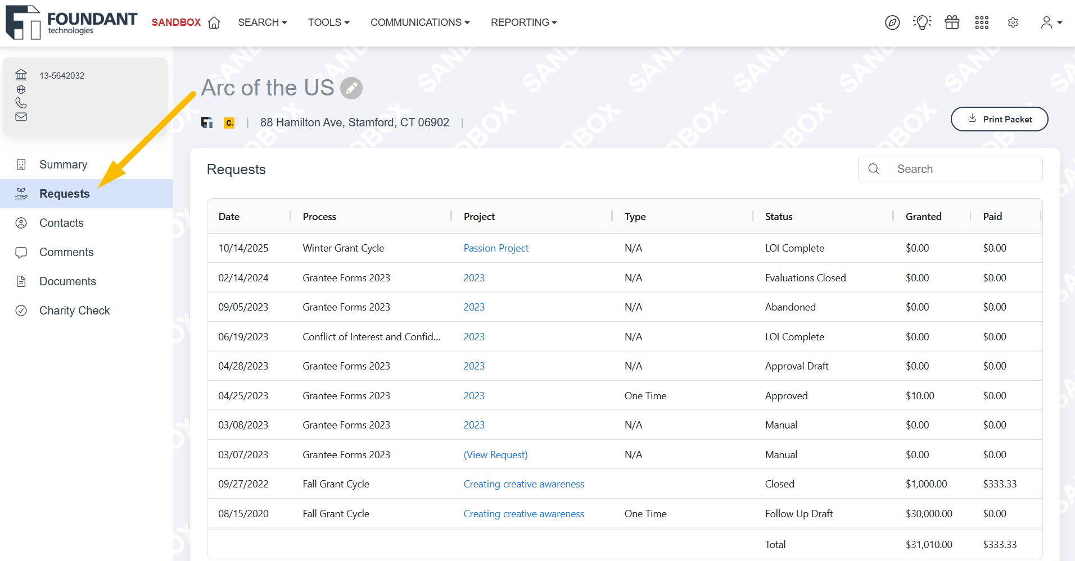
Task: Expand the REPORTING menu
Action: pyautogui.click(x=523, y=22)
